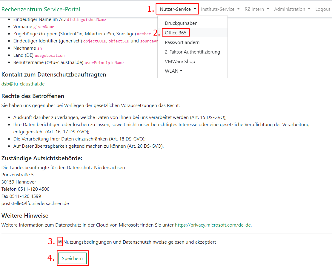Select 2-Faktor Authentifizierung entry
Screen dimensions: 332x269
tap(192, 52)
